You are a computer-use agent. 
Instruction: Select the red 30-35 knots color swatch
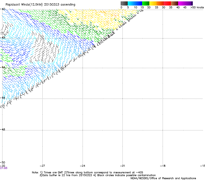coord(167,3)
